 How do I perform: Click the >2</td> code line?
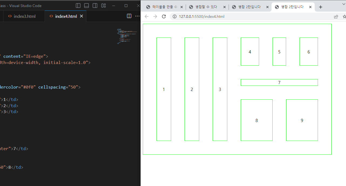coord(9,106)
